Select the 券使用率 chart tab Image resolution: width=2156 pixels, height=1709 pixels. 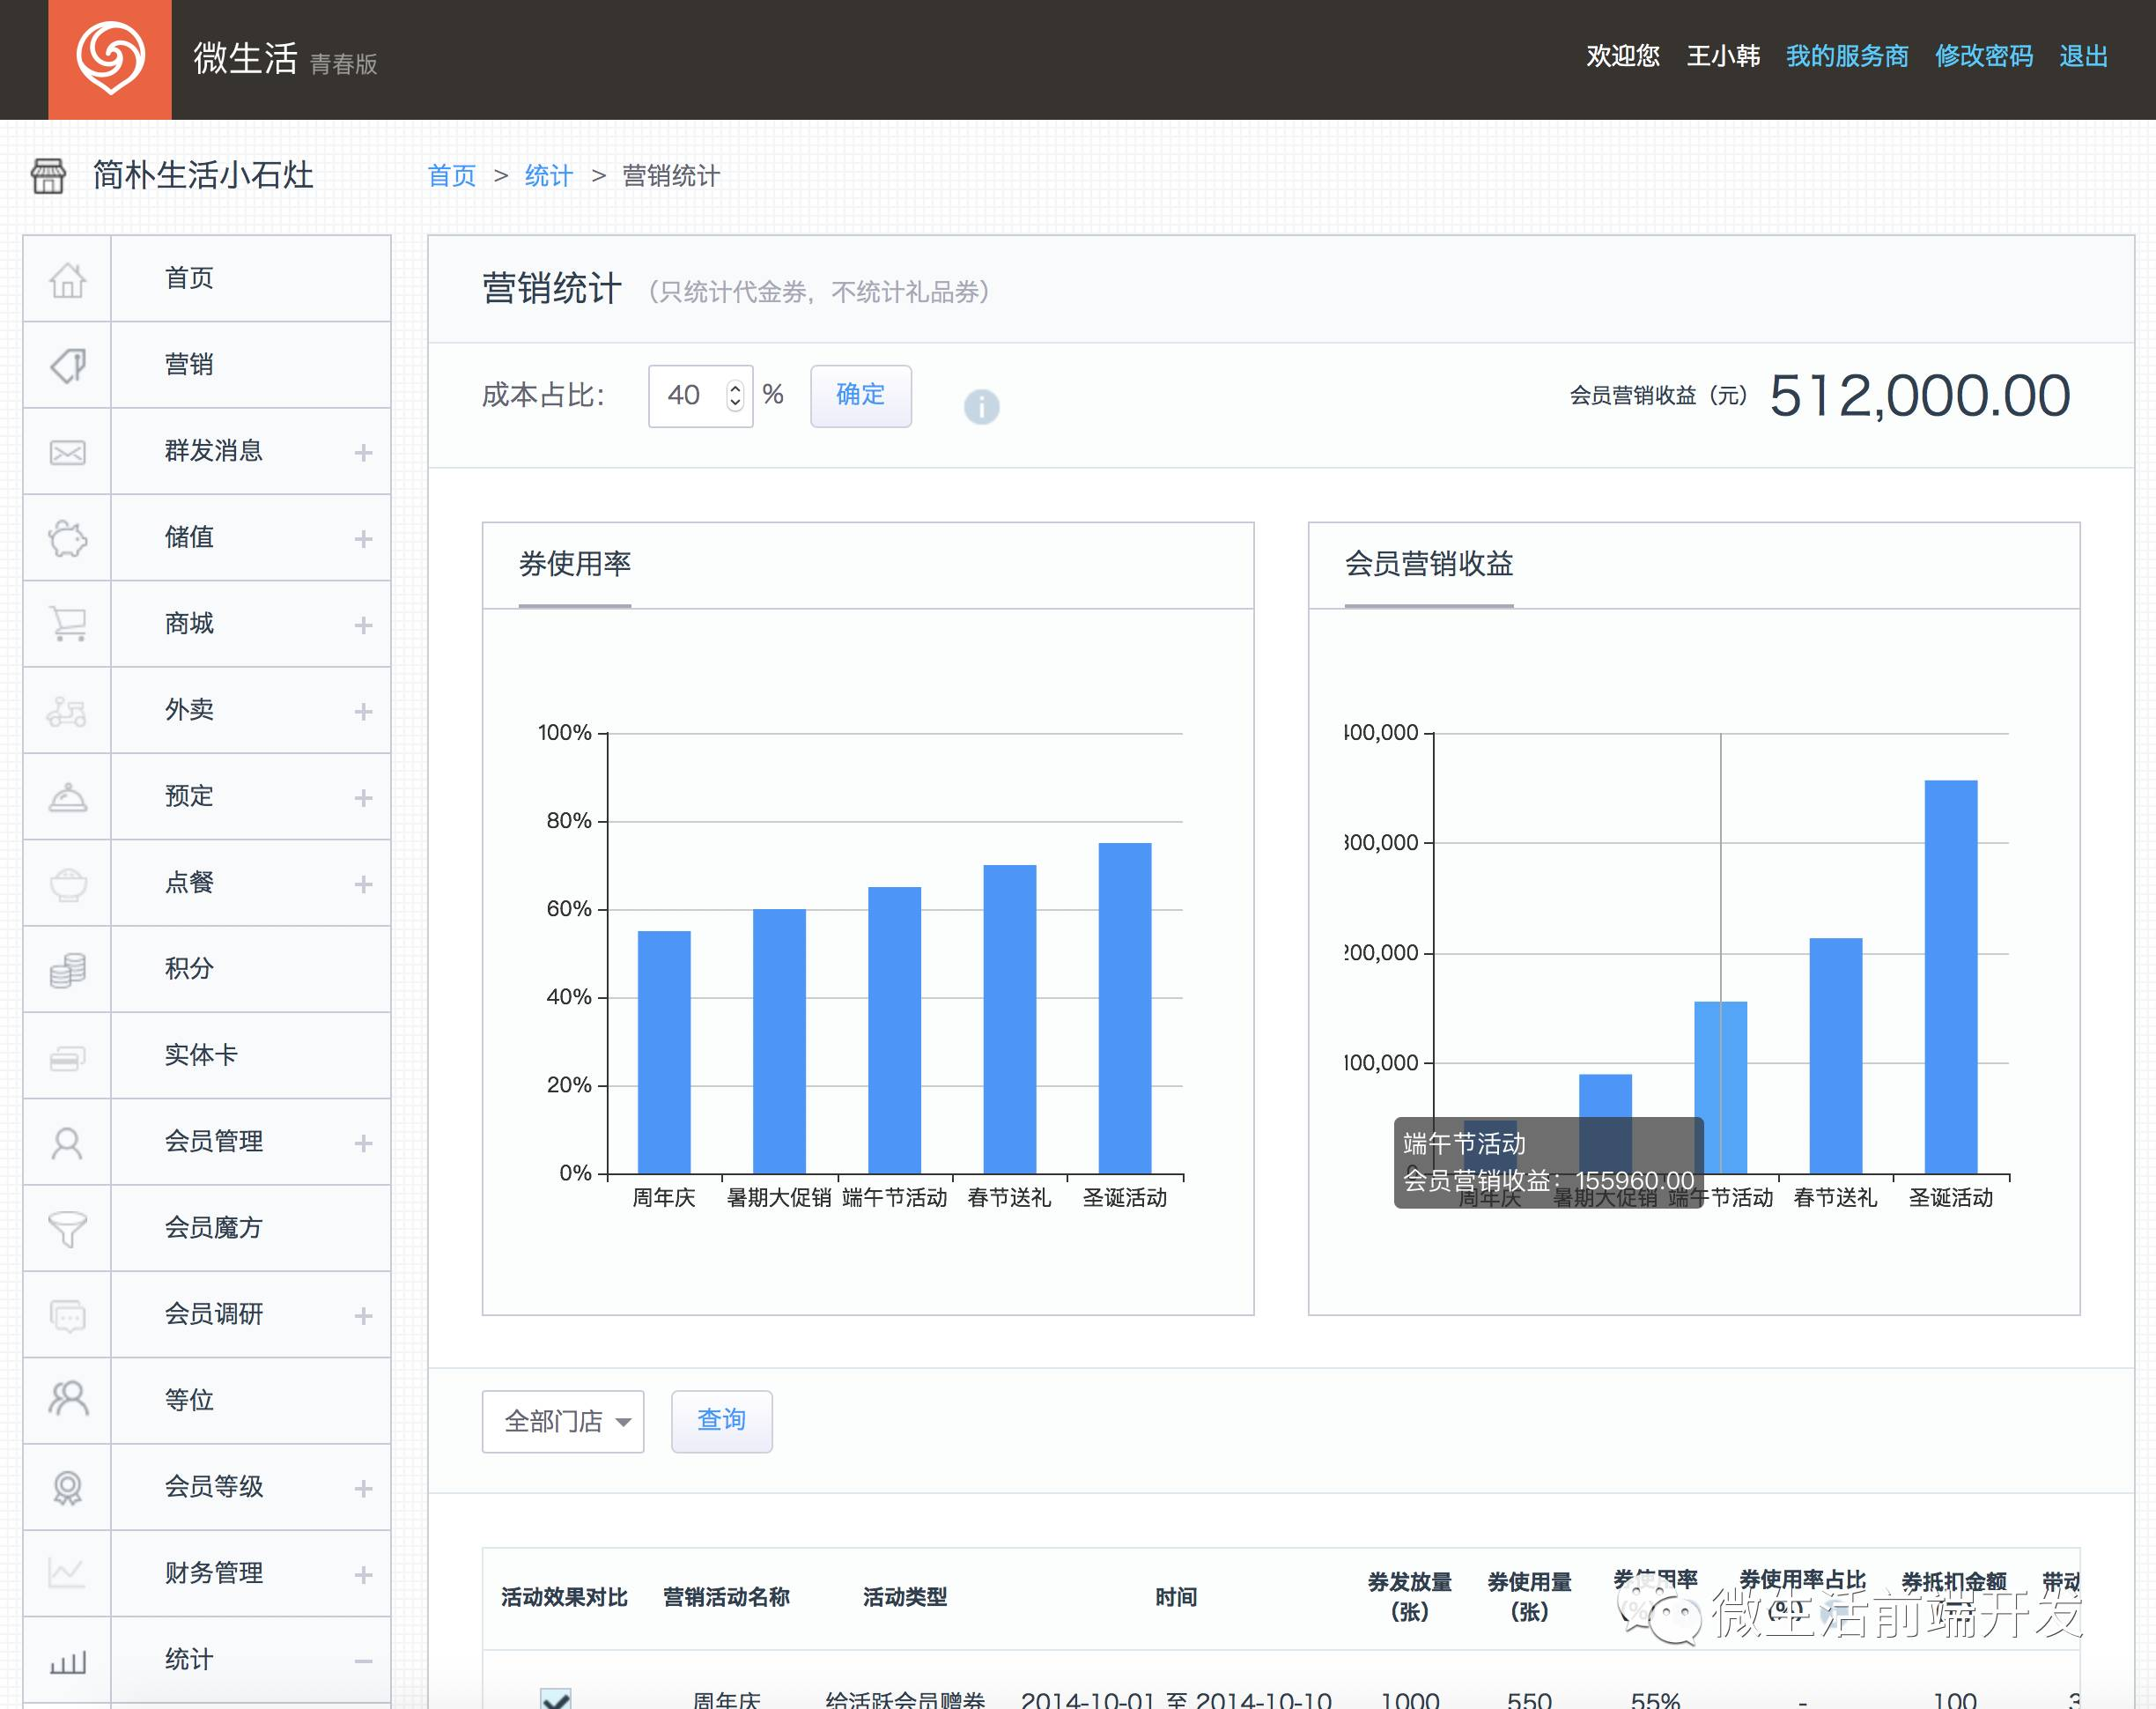click(x=574, y=565)
